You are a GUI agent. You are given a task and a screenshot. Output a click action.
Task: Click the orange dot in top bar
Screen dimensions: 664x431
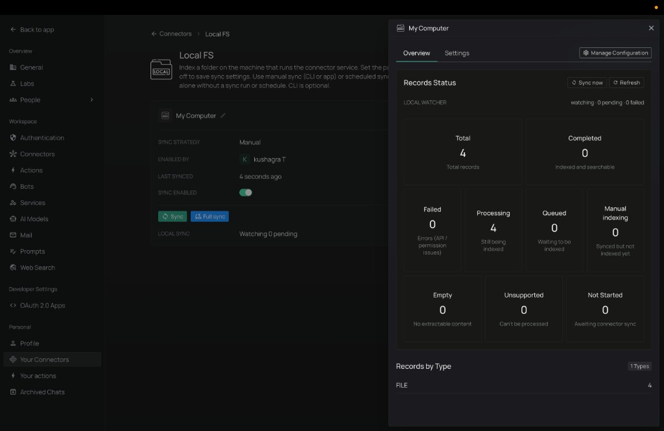tap(656, 8)
